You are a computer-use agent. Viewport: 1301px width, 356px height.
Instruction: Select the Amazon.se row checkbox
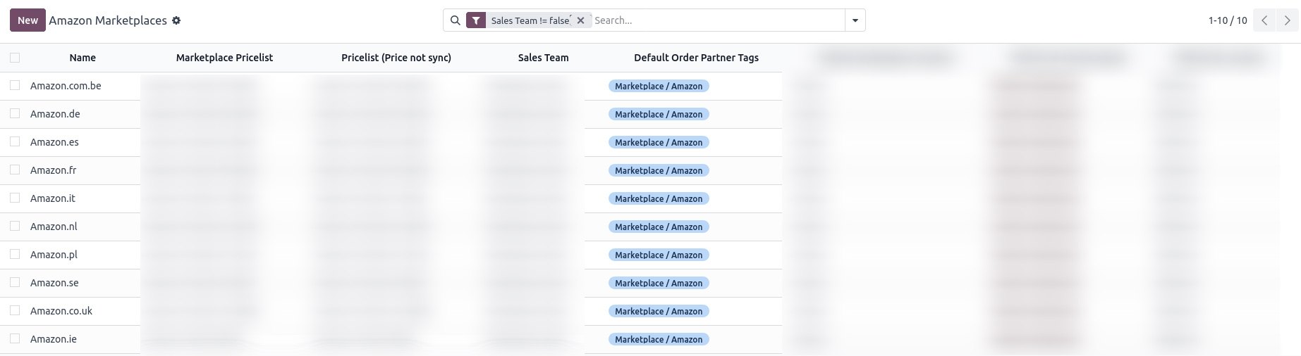[15, 282]
